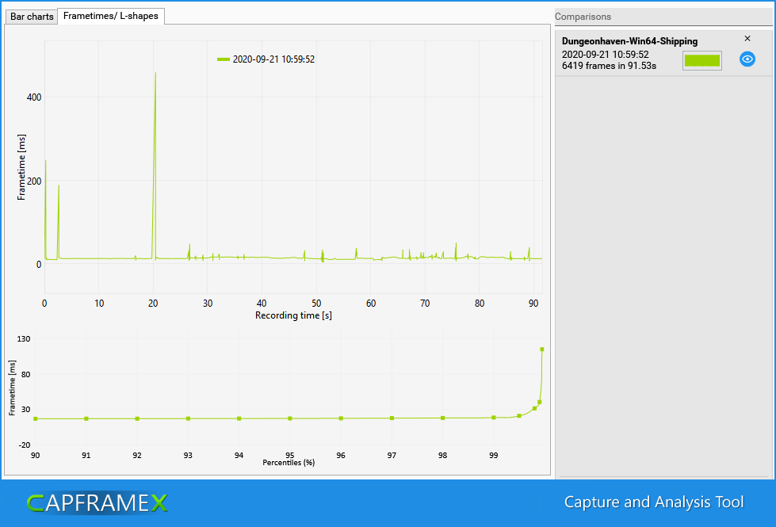Click the 400 tick on the frametime axis
The width and height of the screenshot is (776, 527).
[34, 97]
